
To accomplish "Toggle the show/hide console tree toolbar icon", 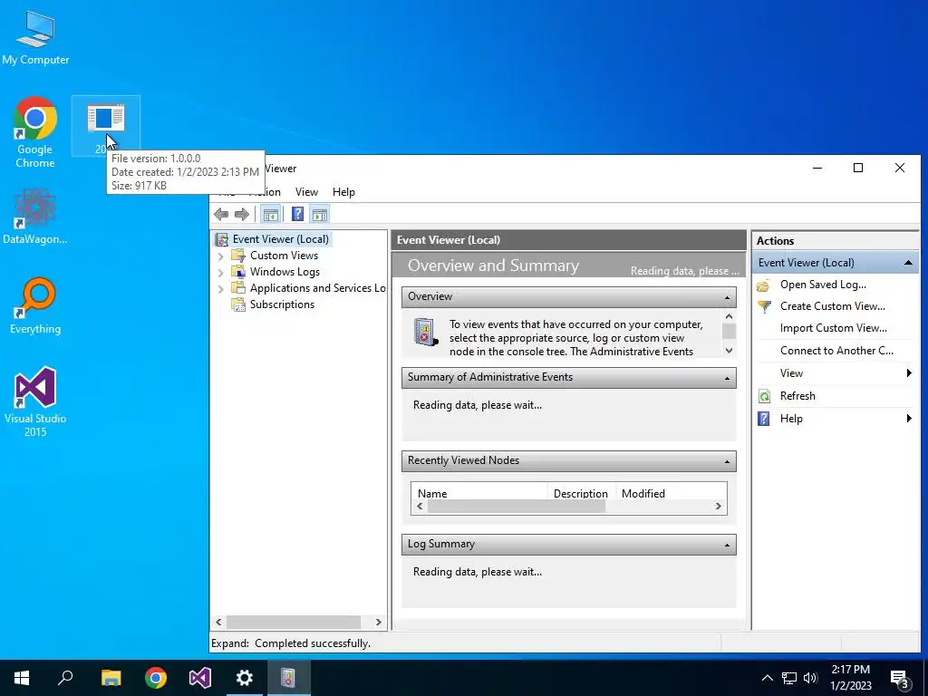I will point(270,214).
